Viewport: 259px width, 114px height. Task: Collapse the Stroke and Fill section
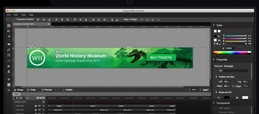[x=216, y=92]
